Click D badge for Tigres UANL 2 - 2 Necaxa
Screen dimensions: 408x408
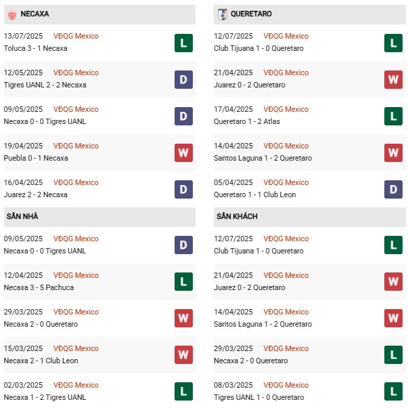click(x=183, y=79)
